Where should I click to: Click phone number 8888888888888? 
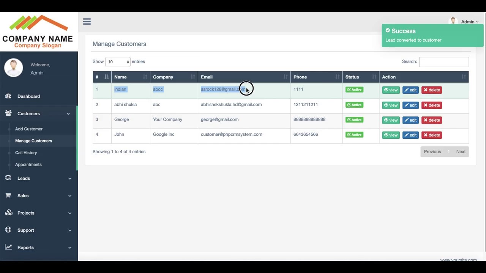point(309,119)
